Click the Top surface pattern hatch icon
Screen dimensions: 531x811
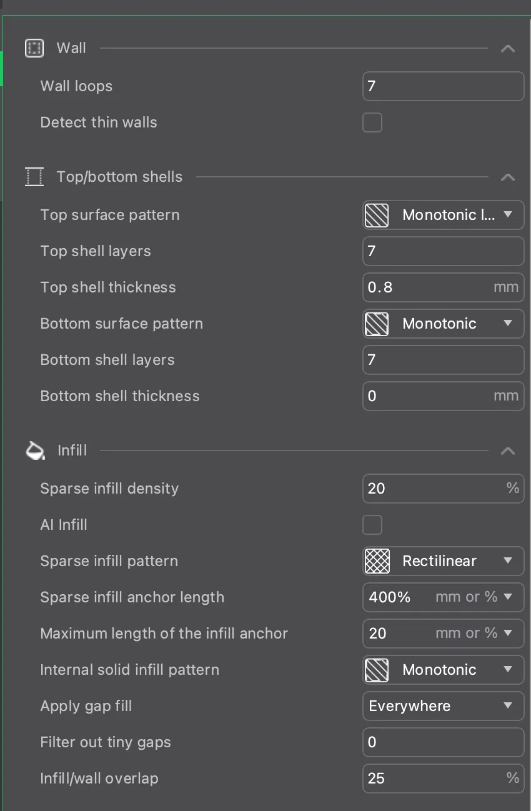[x=377, y=215]
